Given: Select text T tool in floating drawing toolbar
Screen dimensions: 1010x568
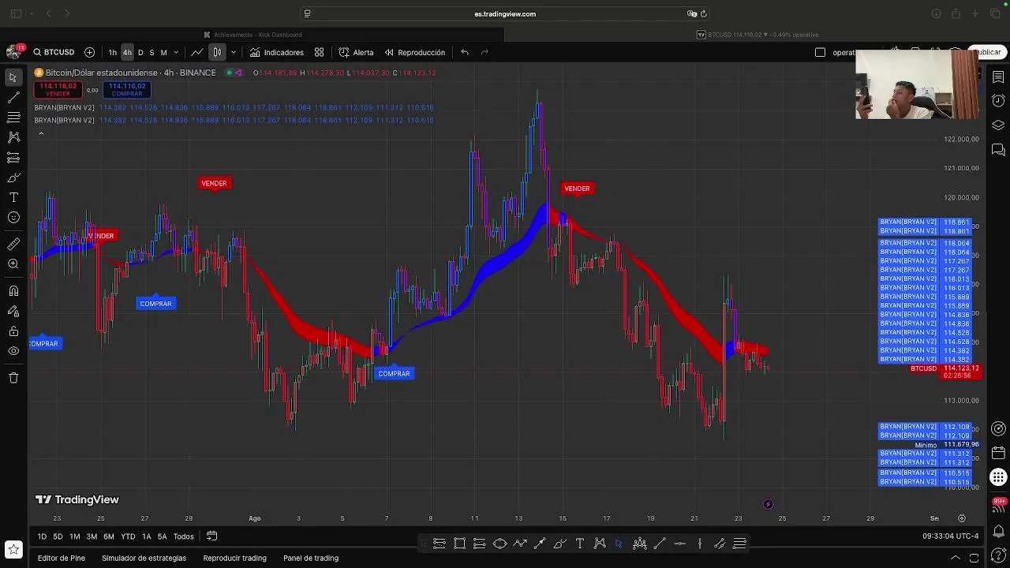Looking at the screenshot, I should click(580, 544).
